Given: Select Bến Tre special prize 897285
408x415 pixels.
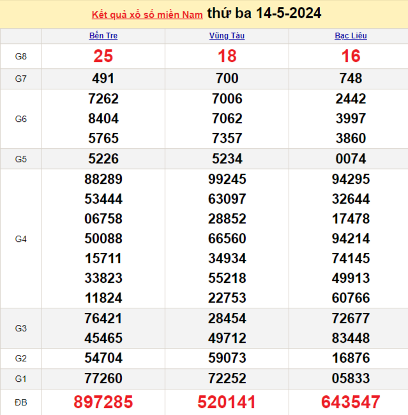Looking at the screenshot, I should 103,402.
